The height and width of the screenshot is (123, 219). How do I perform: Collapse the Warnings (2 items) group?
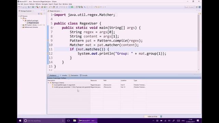coord(49,83)
